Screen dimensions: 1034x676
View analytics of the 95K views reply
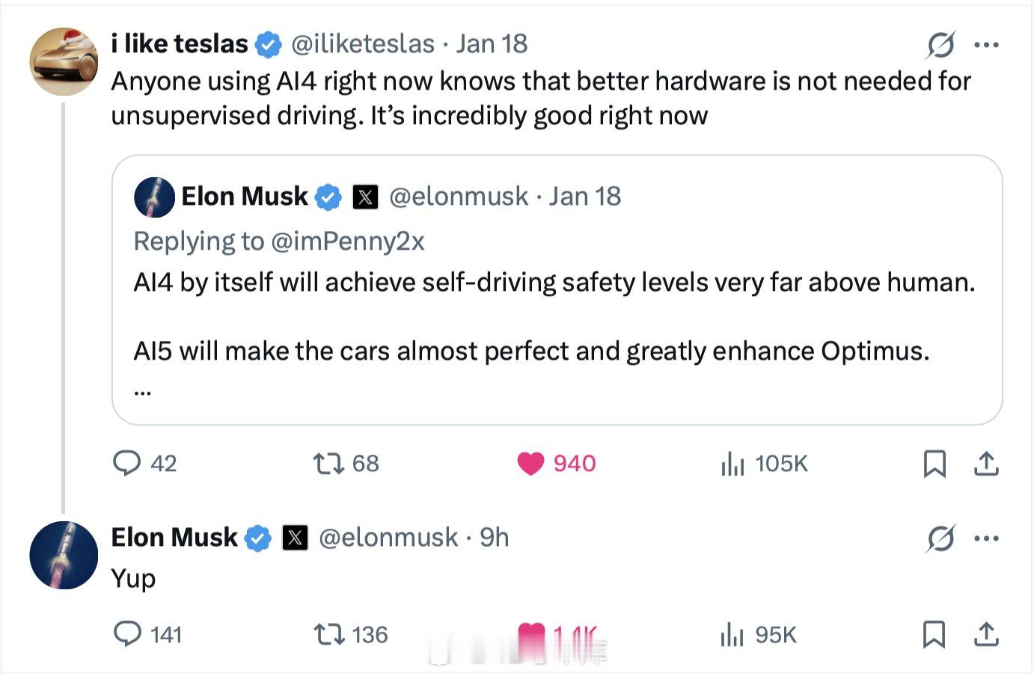[732, 635]
